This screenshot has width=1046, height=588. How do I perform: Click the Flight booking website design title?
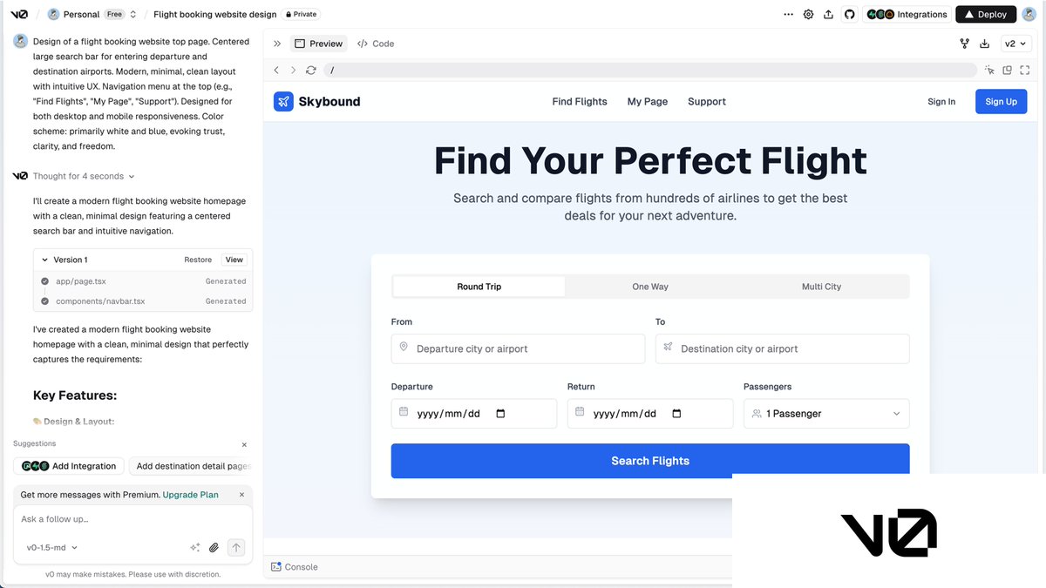pos(215,14)
